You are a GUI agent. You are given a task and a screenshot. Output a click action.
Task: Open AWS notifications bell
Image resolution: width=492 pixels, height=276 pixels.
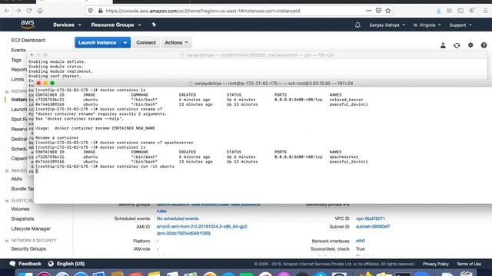point(357,25)
